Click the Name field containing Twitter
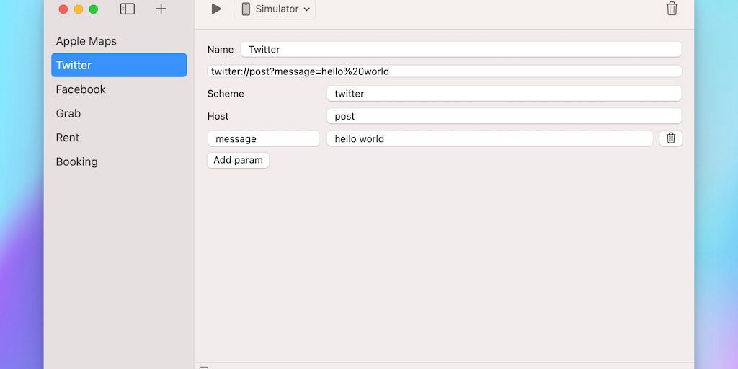738x369 pixels. (461, 50)
